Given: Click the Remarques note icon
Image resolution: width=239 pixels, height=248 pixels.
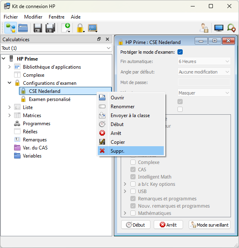Looking at the screenshot, I should point(17,139).
